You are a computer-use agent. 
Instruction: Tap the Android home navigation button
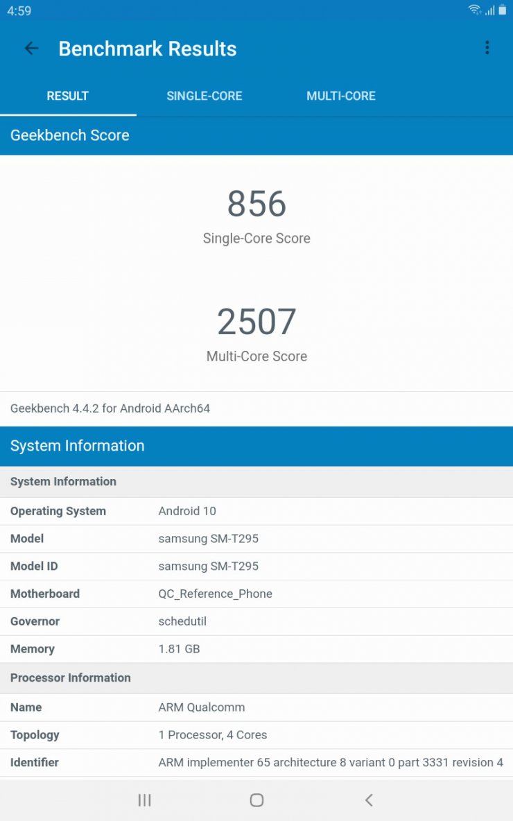pyautogui.click(x=256, y=800)
